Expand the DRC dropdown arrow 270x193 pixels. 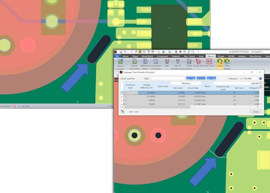tap(167, 69)
